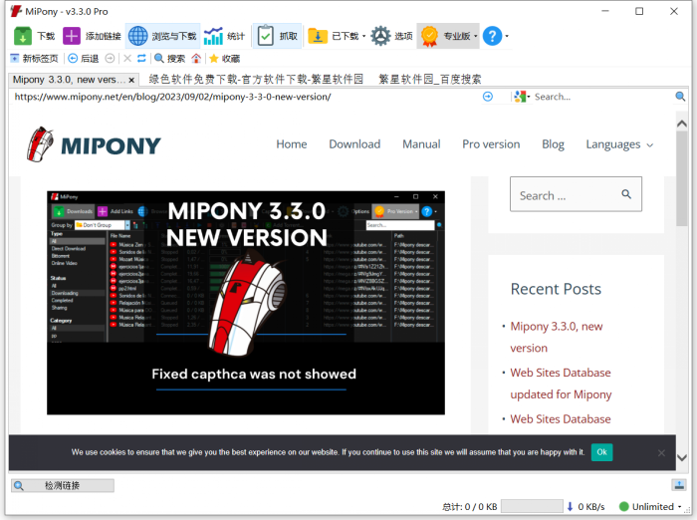697x520 pixels.
Task: Open the Pro version nav link
Action: (x=491, y=144)
